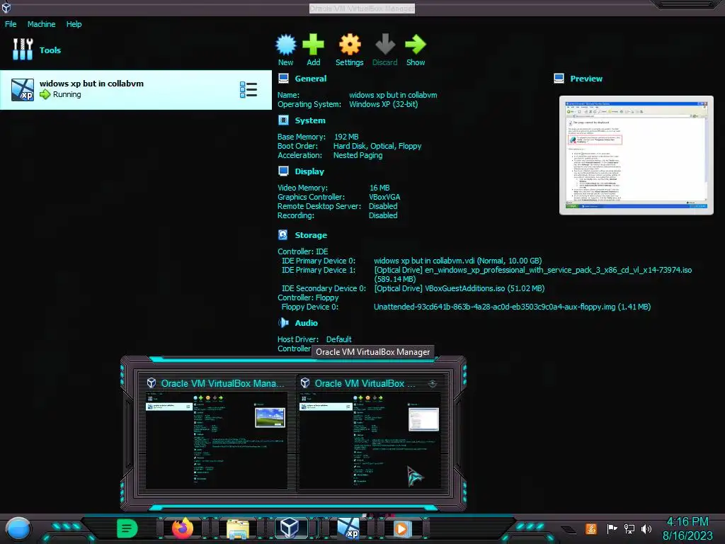Click the General section icon

283,78
